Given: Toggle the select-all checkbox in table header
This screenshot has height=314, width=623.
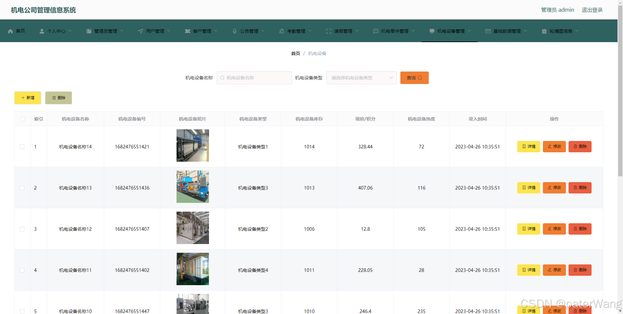Looking at the screenshot, I should 23,119.
